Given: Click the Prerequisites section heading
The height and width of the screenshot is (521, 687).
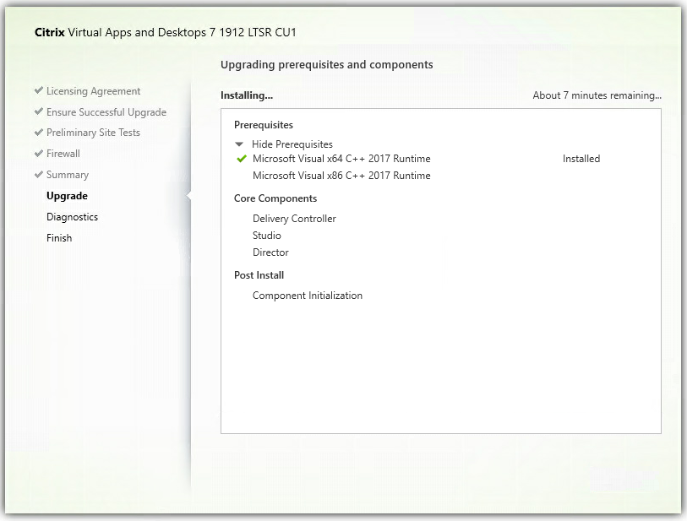Looking at the screenshot, I should coord(264,125).
